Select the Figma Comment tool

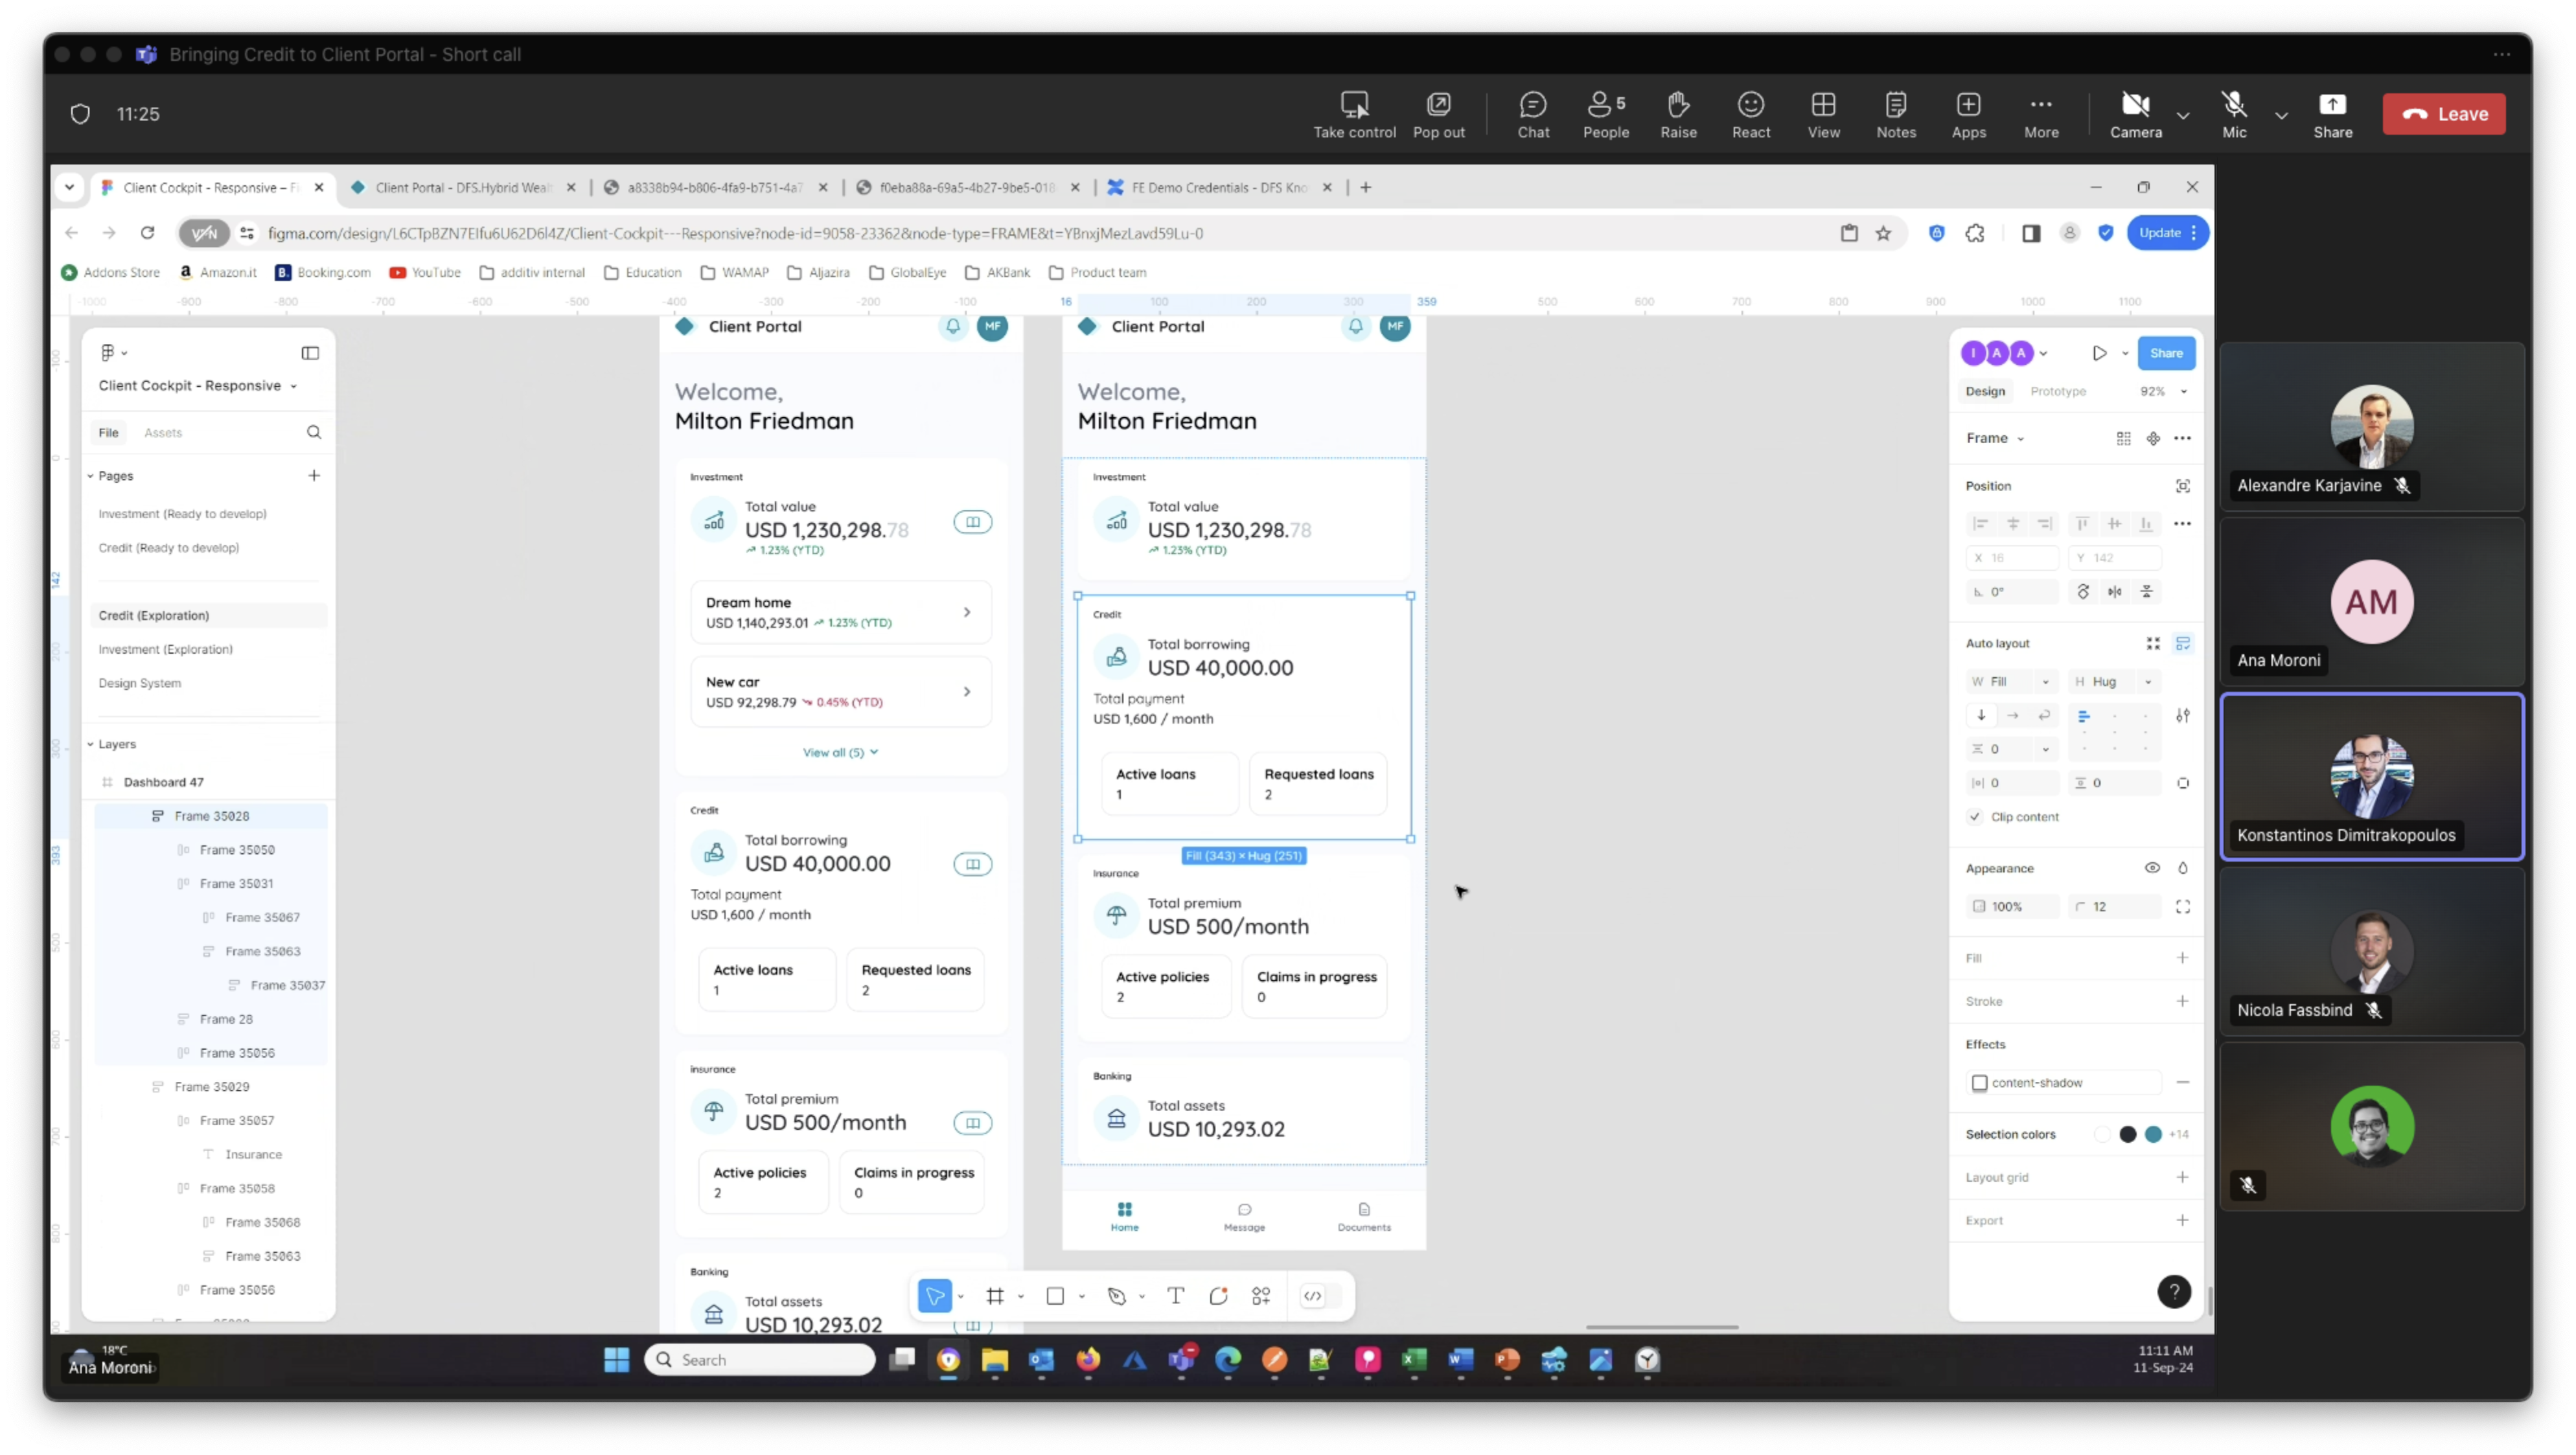[x=1218, y=1296]
